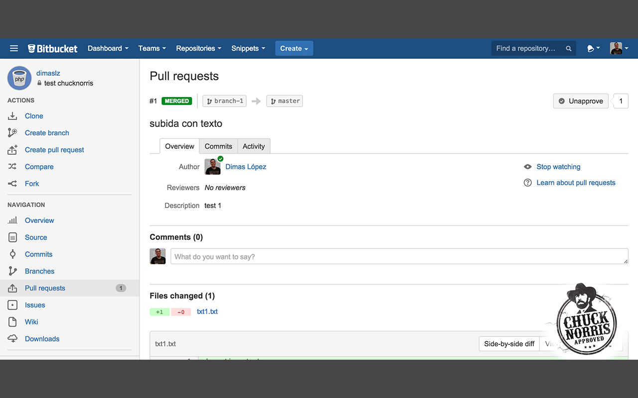Open the Dimas López author profile link
The image size is (638, 398).
(246, 167)
